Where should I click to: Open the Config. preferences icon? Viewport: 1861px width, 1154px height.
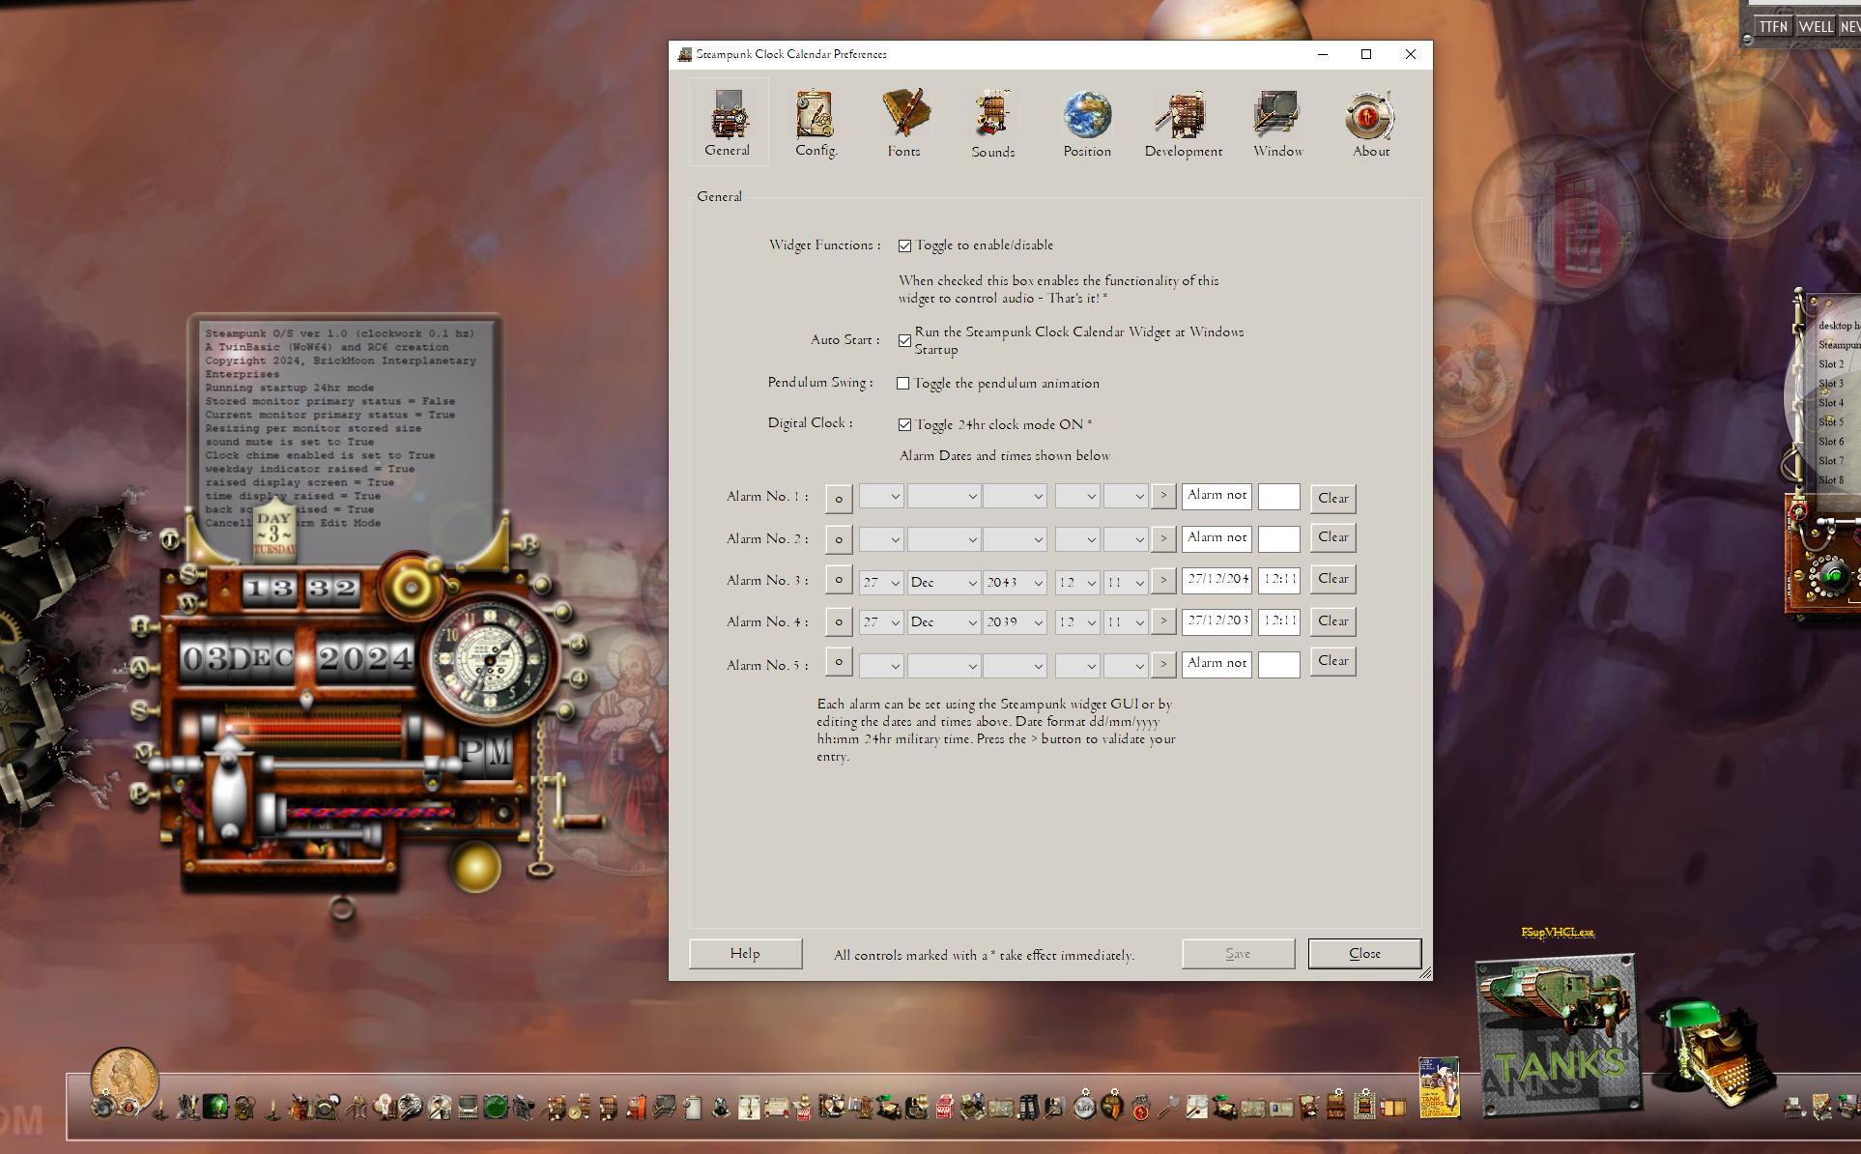click(816, 122)
